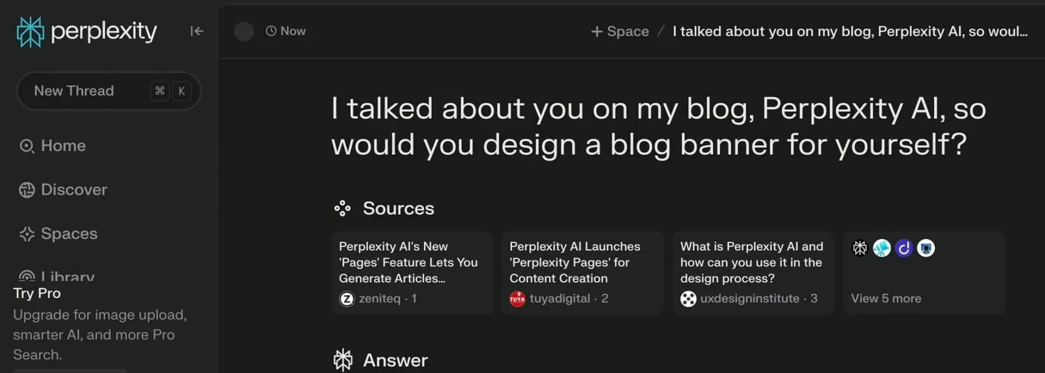Click the tuyadigital favicon

517,299
